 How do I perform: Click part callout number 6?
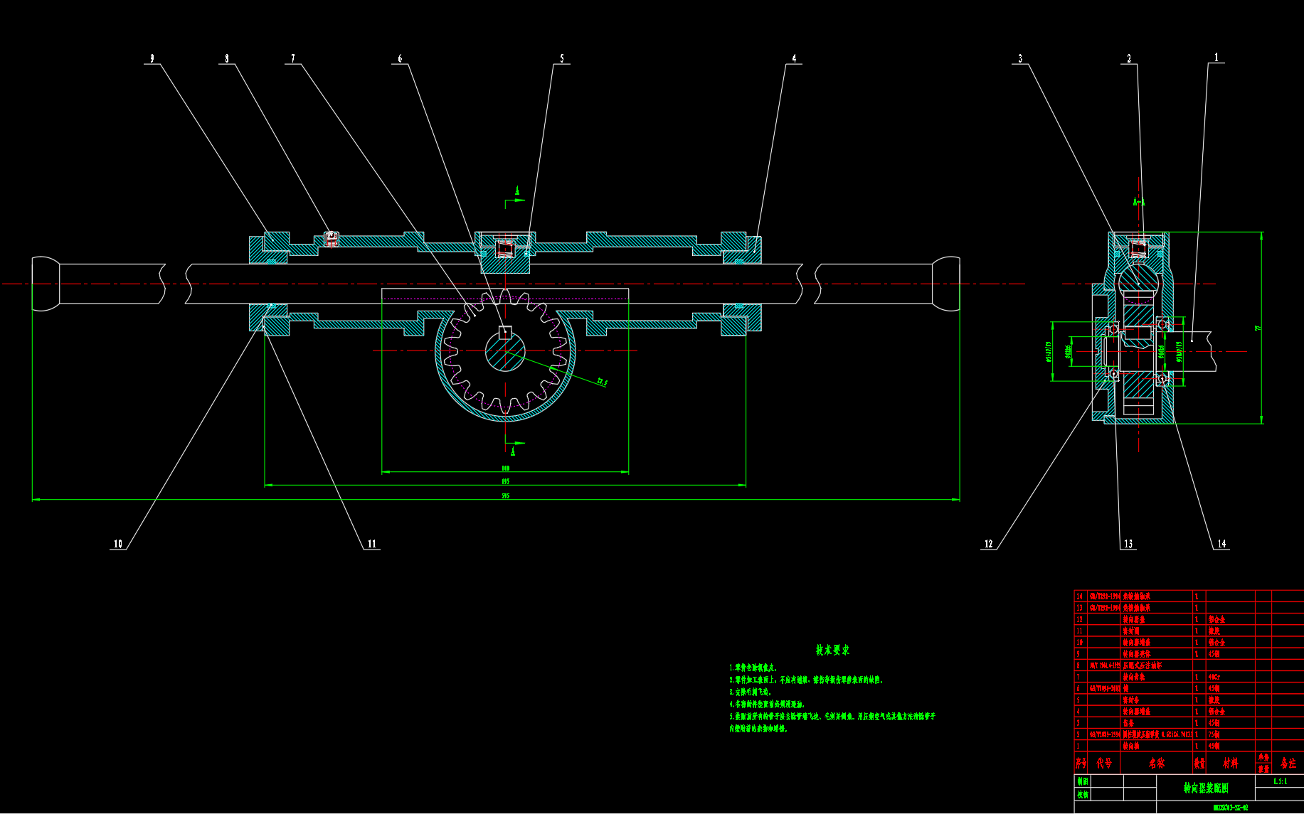pos(400,58)
